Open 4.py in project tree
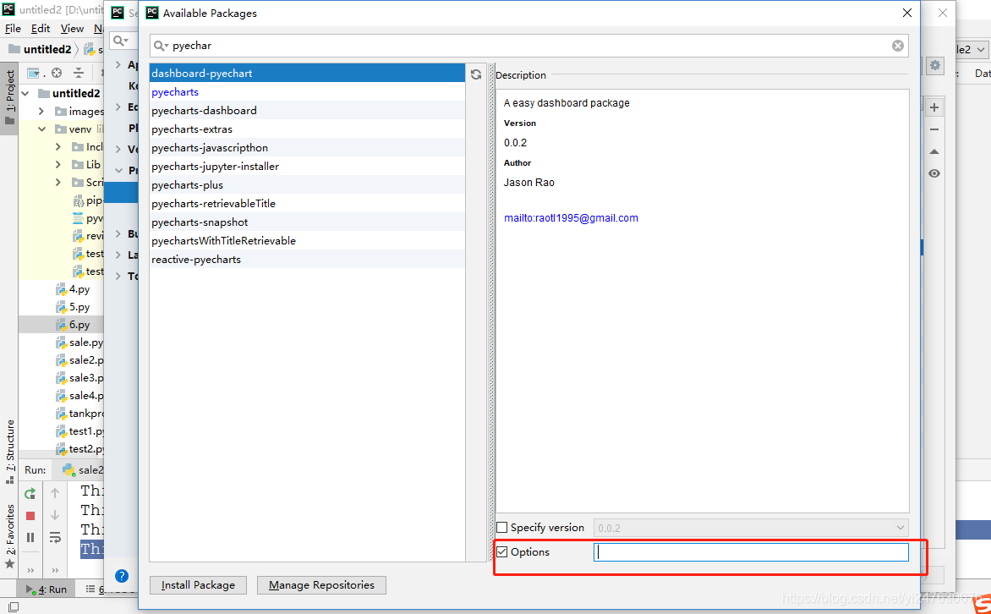This screenshot has height=614, width=991. click(x=72, y=289)
